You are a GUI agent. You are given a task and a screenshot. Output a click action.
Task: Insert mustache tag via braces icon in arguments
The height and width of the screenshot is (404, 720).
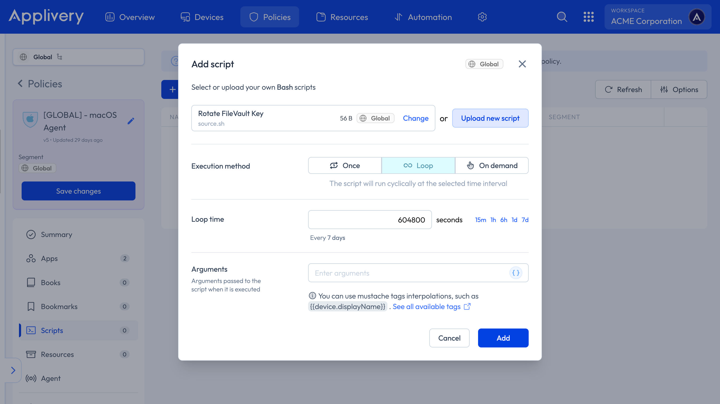[x=516, y=273]
